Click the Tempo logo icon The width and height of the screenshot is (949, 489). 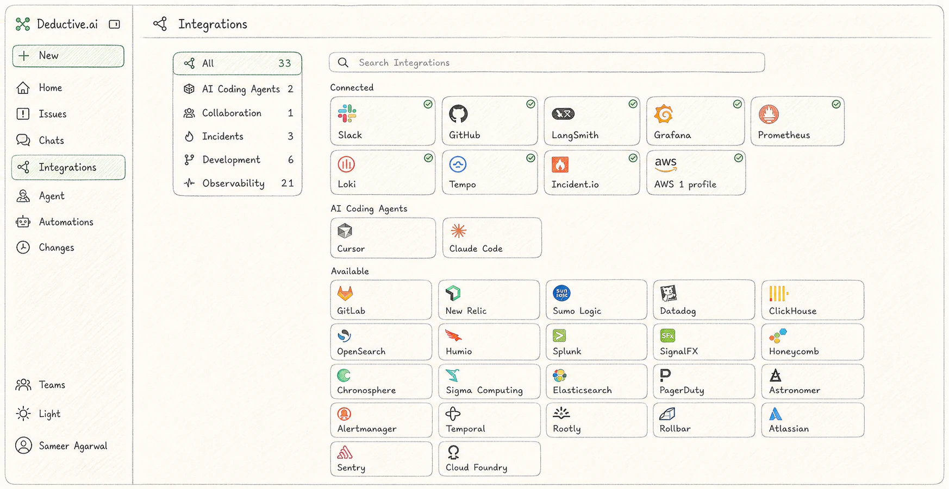click(x=458, y=164)
